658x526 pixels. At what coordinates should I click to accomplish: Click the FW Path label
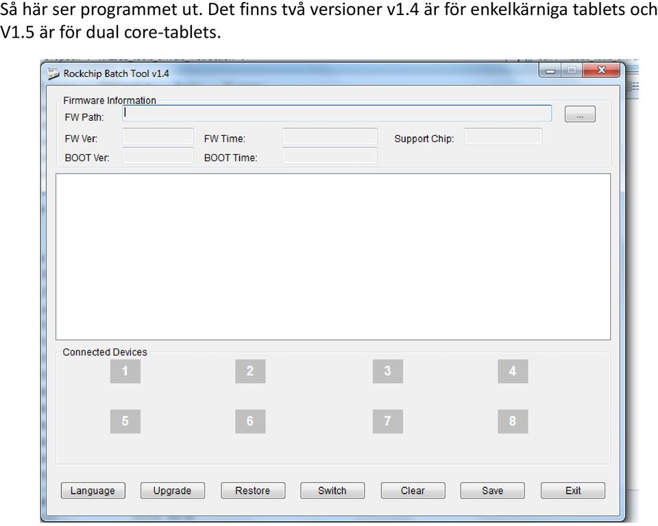tap(84, 117)
